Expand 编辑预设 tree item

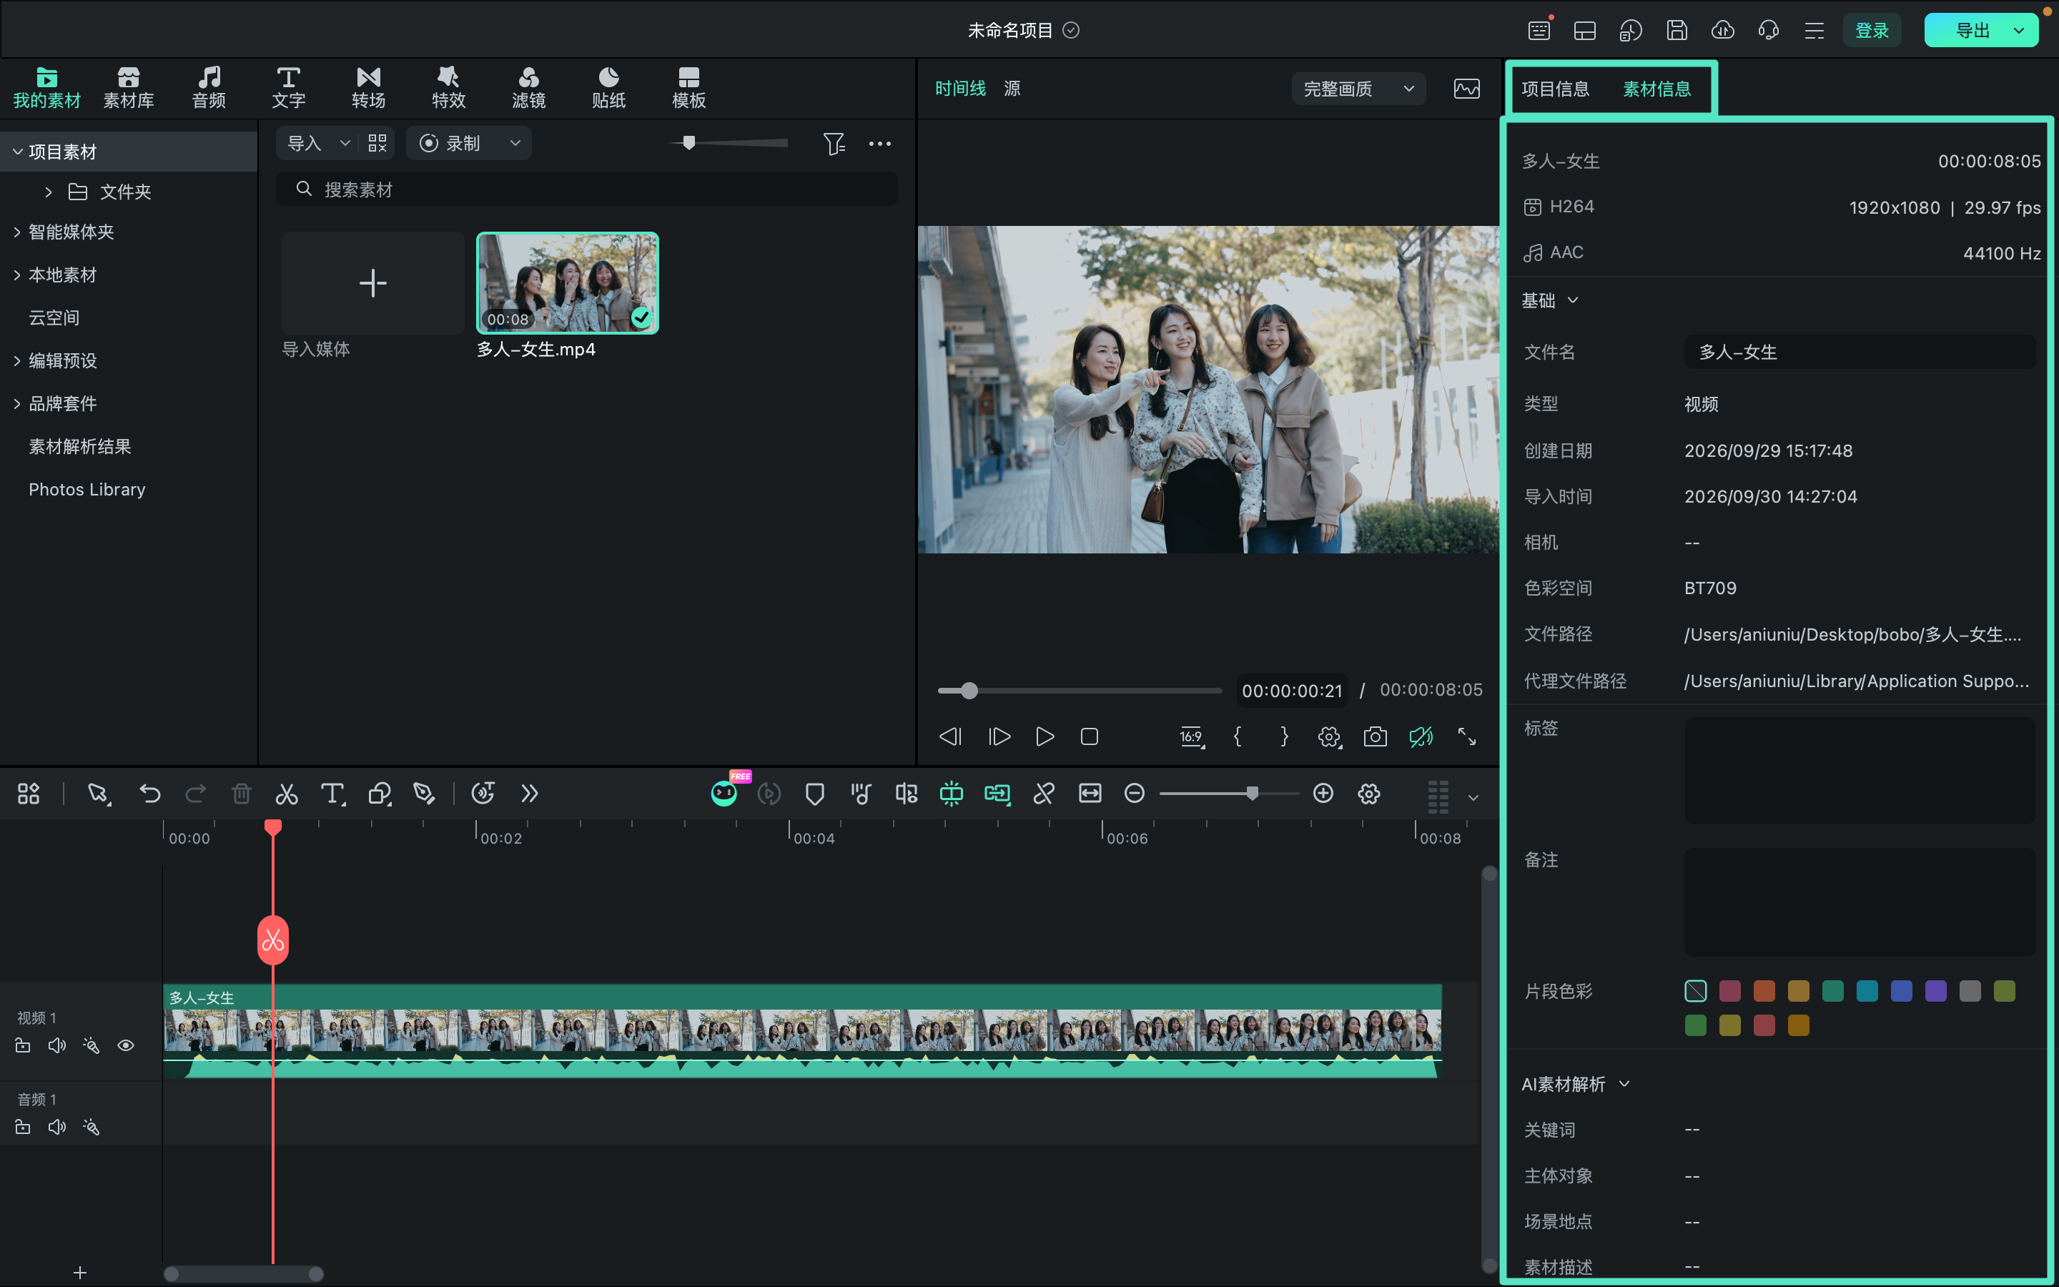pos(17,361)
